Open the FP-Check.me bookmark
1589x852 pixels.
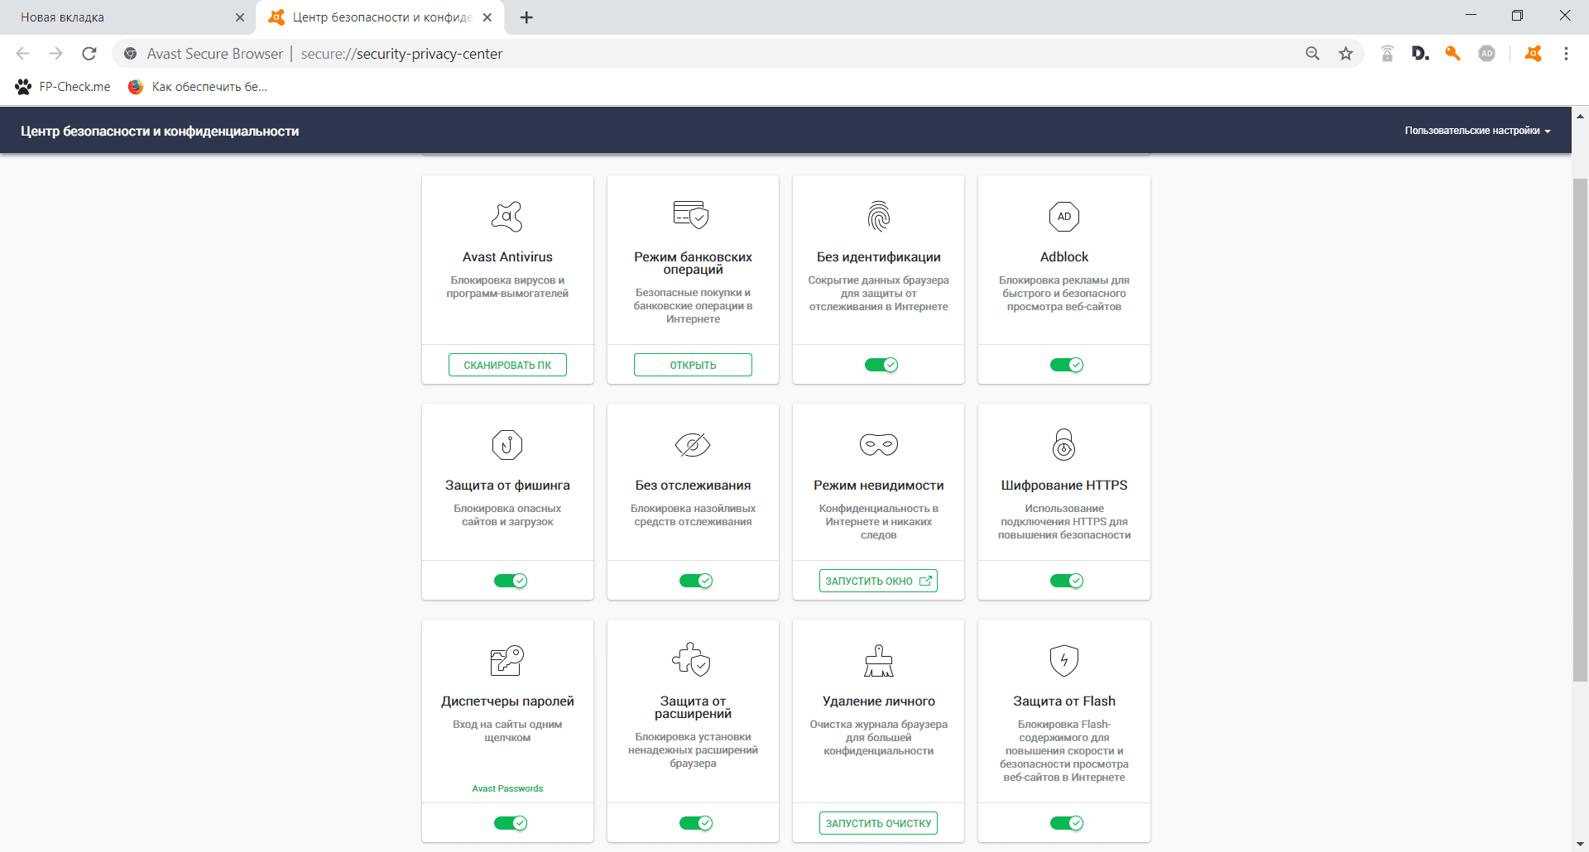tap(63, 87)
